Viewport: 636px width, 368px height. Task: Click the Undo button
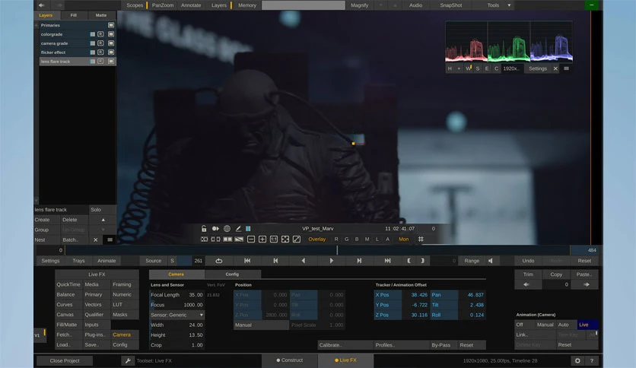pos(528,261)
